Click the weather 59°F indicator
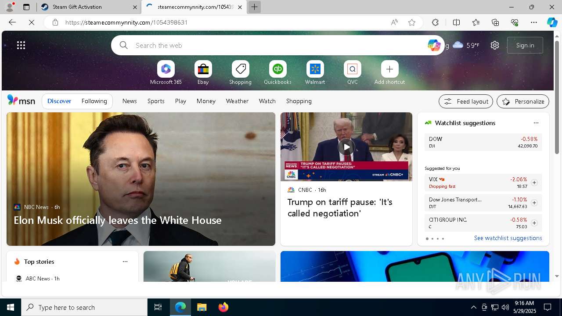The height and width of the screenshot is (316, 562). tap(466, 45)
